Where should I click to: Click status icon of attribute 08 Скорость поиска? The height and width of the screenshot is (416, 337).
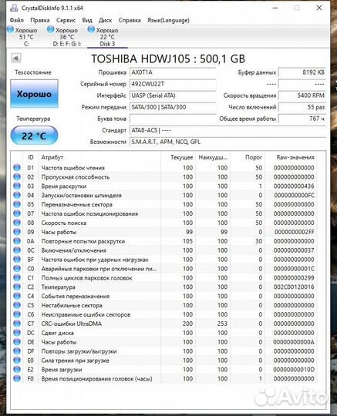point(17,223)
